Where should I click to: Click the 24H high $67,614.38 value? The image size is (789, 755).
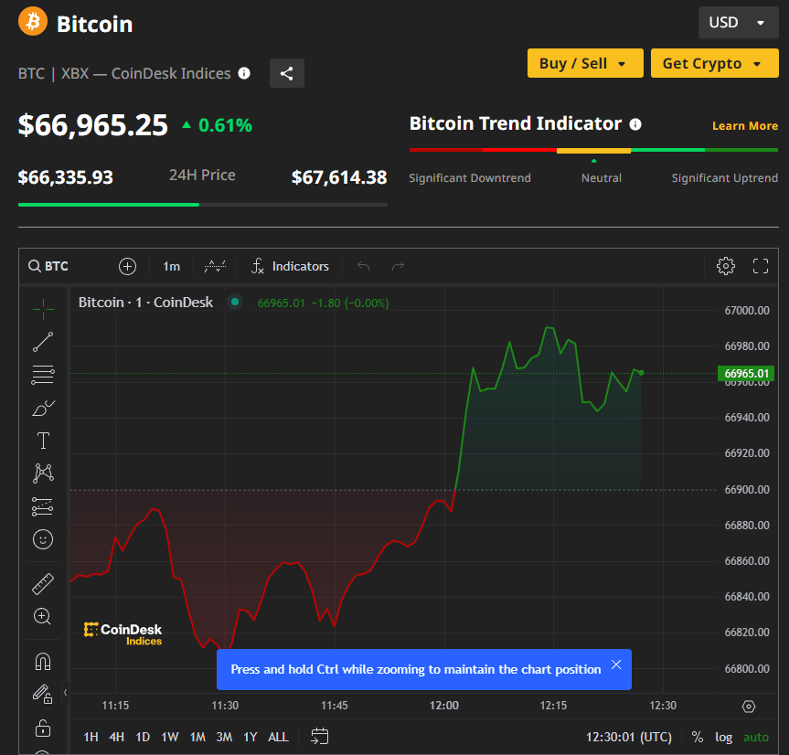click(x=339, y=177)
